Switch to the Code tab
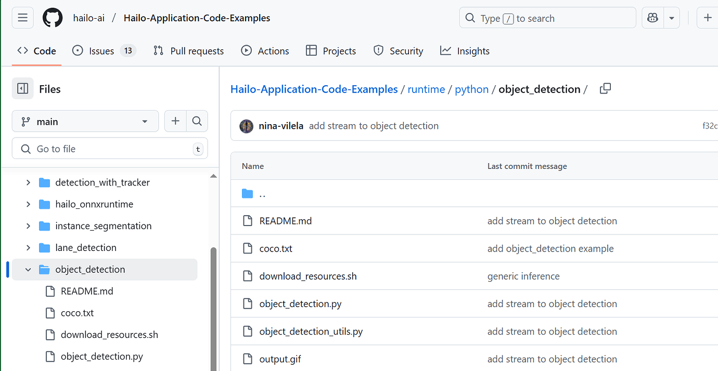The width and height of the screenshot is (718, 371). 36,51
